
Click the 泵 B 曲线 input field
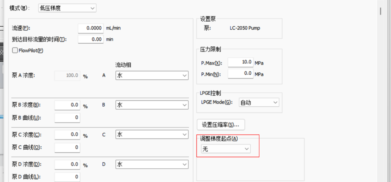point(67,117)
